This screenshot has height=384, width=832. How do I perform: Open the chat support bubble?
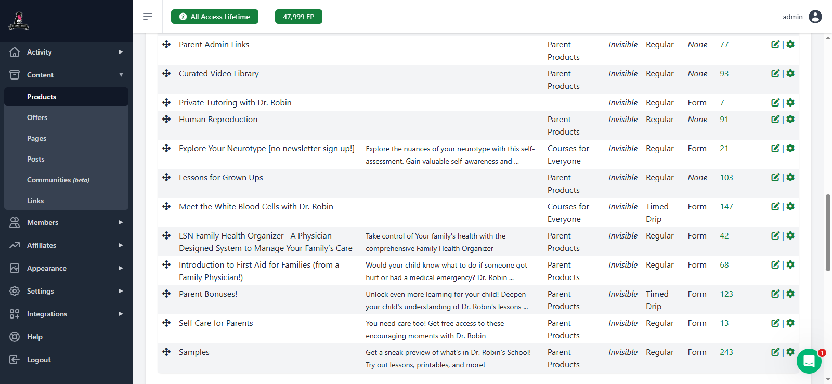(809, 361)
